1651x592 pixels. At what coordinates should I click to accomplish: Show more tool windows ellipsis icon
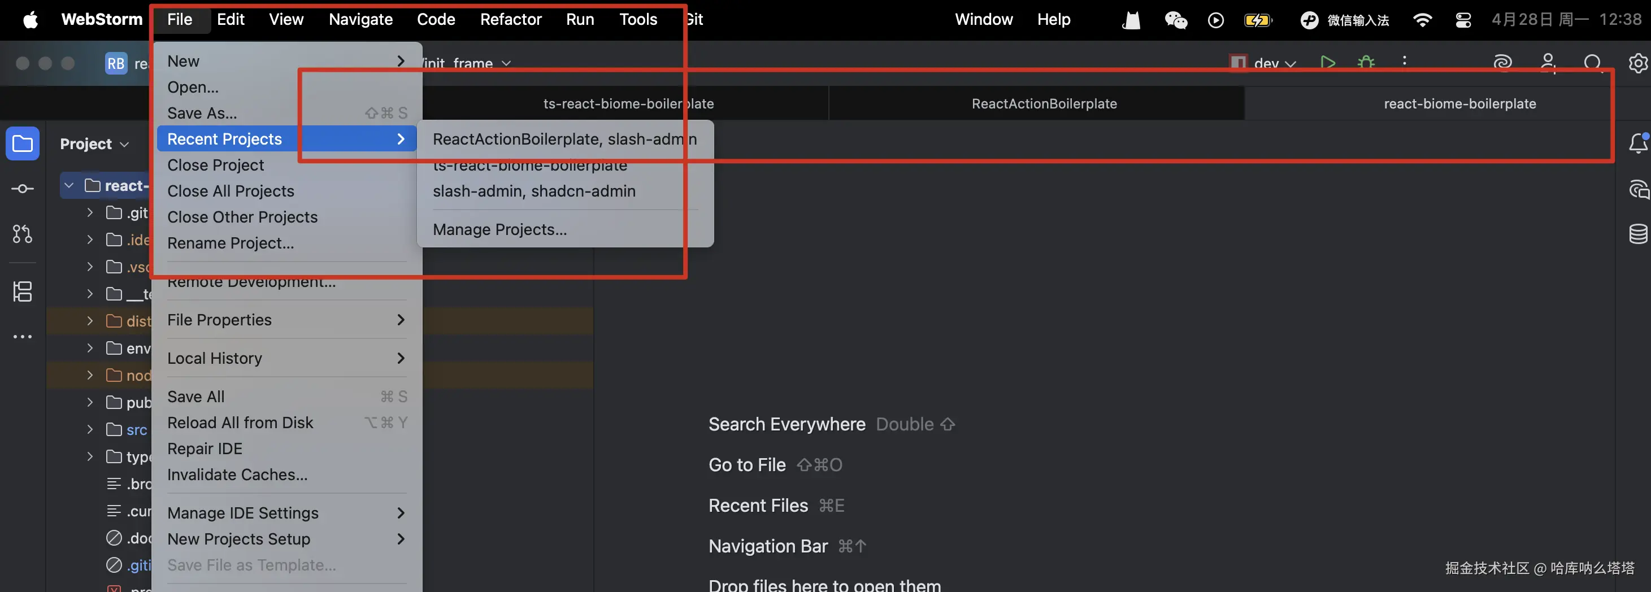pyautogui.click(x=23, y=336)
